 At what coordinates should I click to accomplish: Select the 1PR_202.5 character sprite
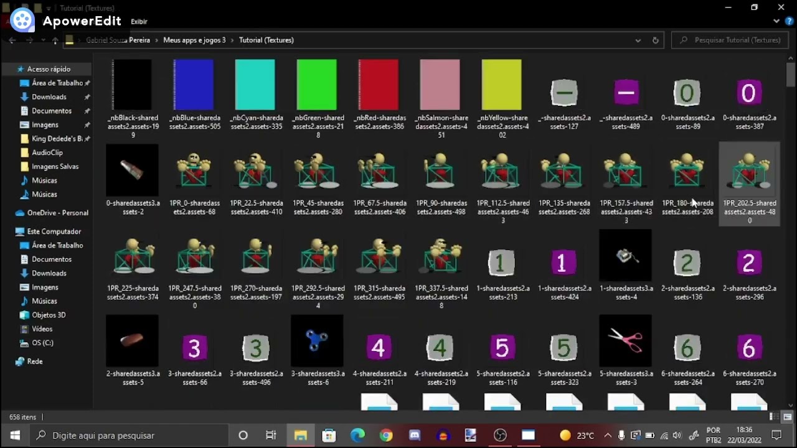click(748, 184)
